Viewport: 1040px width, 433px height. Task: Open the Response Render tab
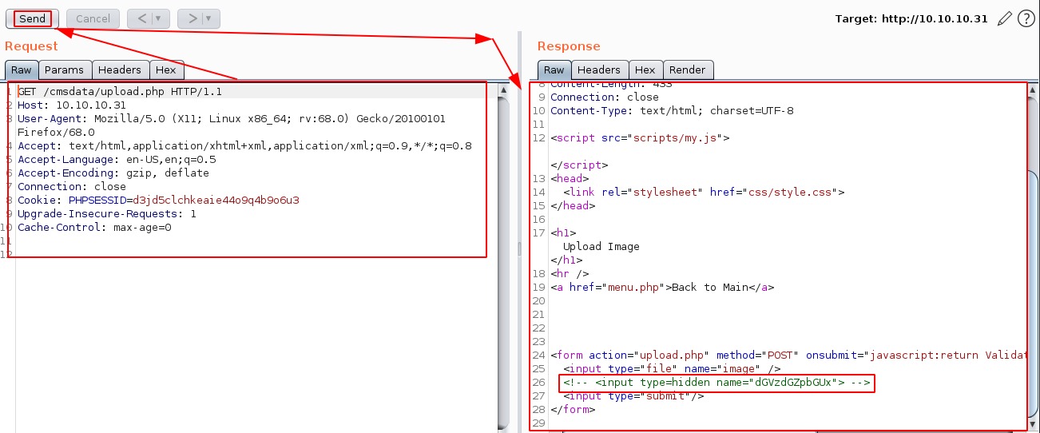(x=687, y=70)
